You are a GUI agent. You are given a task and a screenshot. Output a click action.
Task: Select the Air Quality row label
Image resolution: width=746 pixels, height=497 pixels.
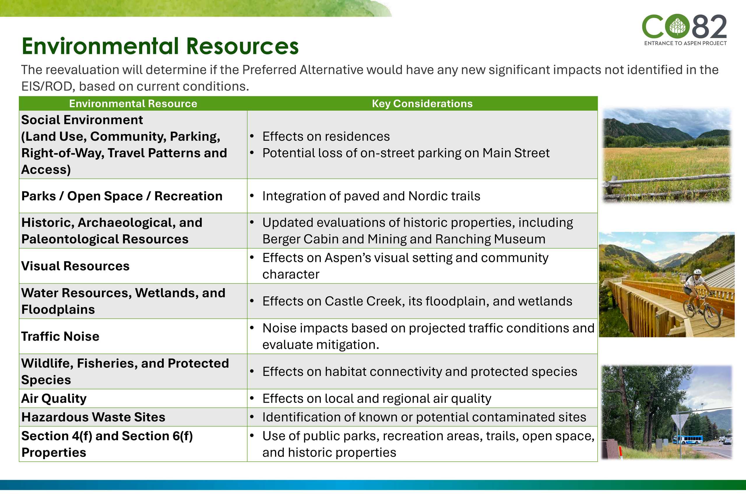(54, 398)
